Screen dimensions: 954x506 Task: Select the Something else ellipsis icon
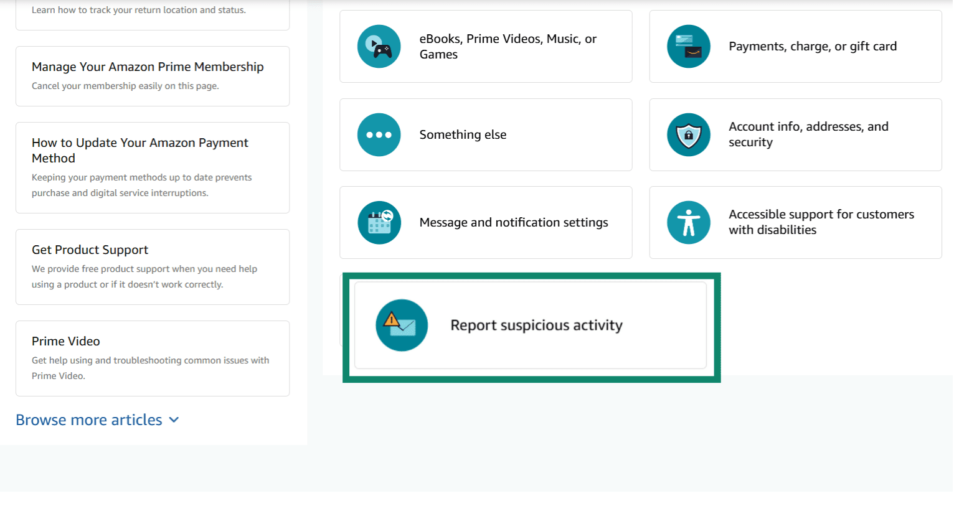[379, 134]
